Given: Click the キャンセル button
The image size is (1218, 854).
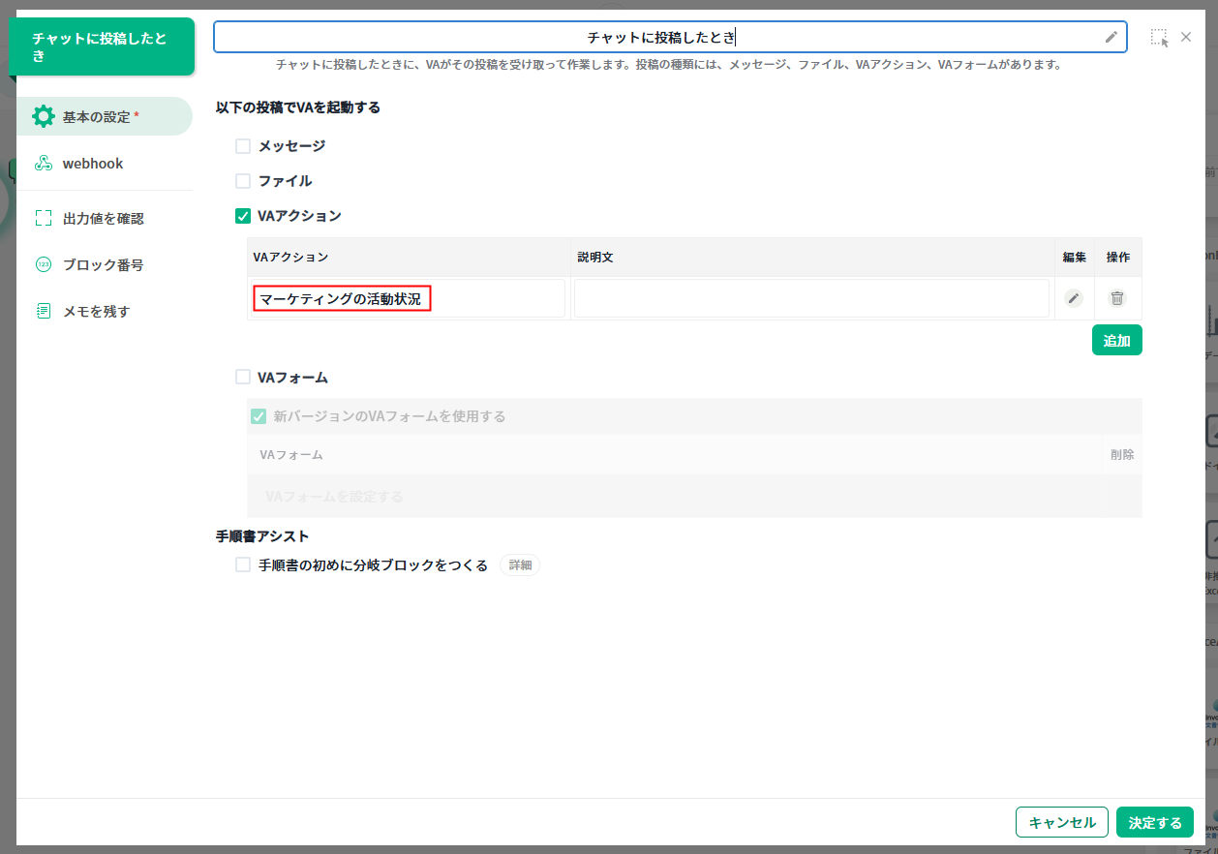Looking at the screenshot, I should 1061,822.
